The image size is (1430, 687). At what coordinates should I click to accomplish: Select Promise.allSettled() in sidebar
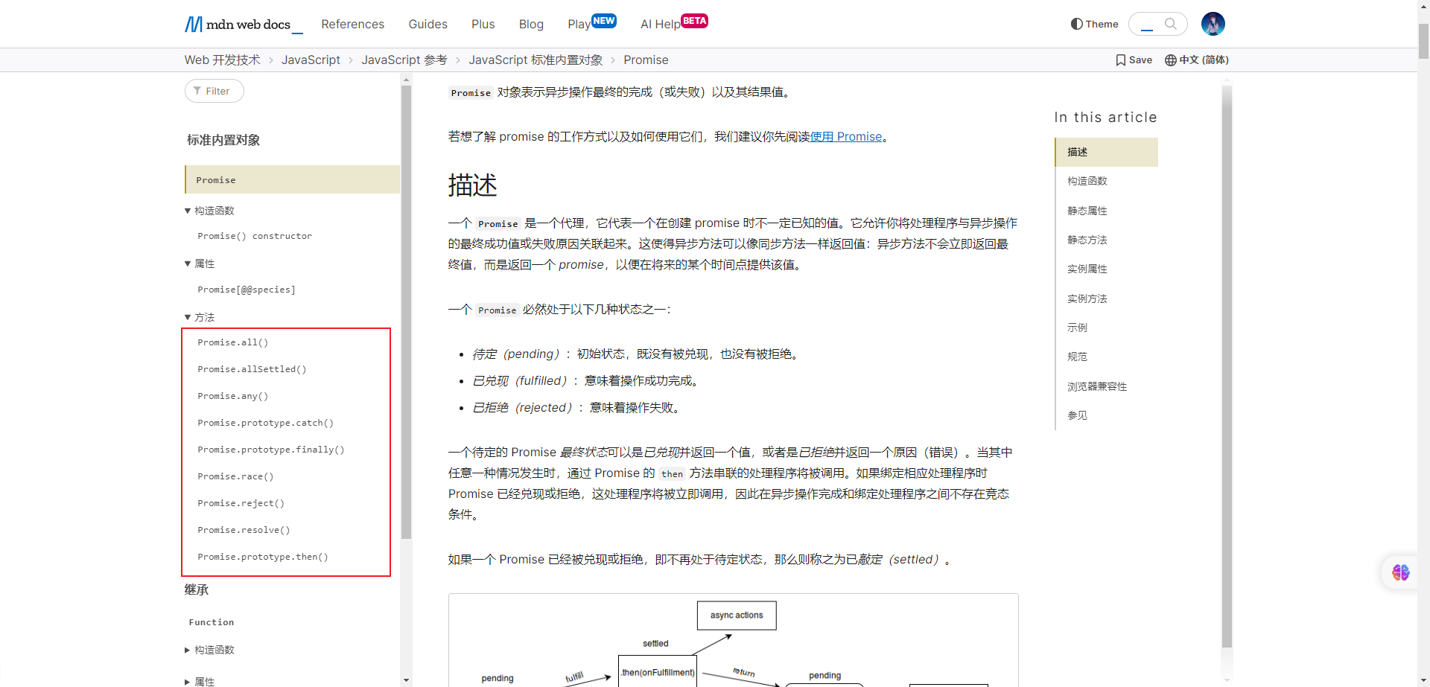(252, 369)
